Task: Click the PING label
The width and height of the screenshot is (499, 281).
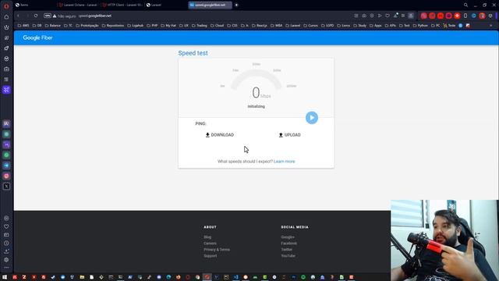Action: point(200,123)
